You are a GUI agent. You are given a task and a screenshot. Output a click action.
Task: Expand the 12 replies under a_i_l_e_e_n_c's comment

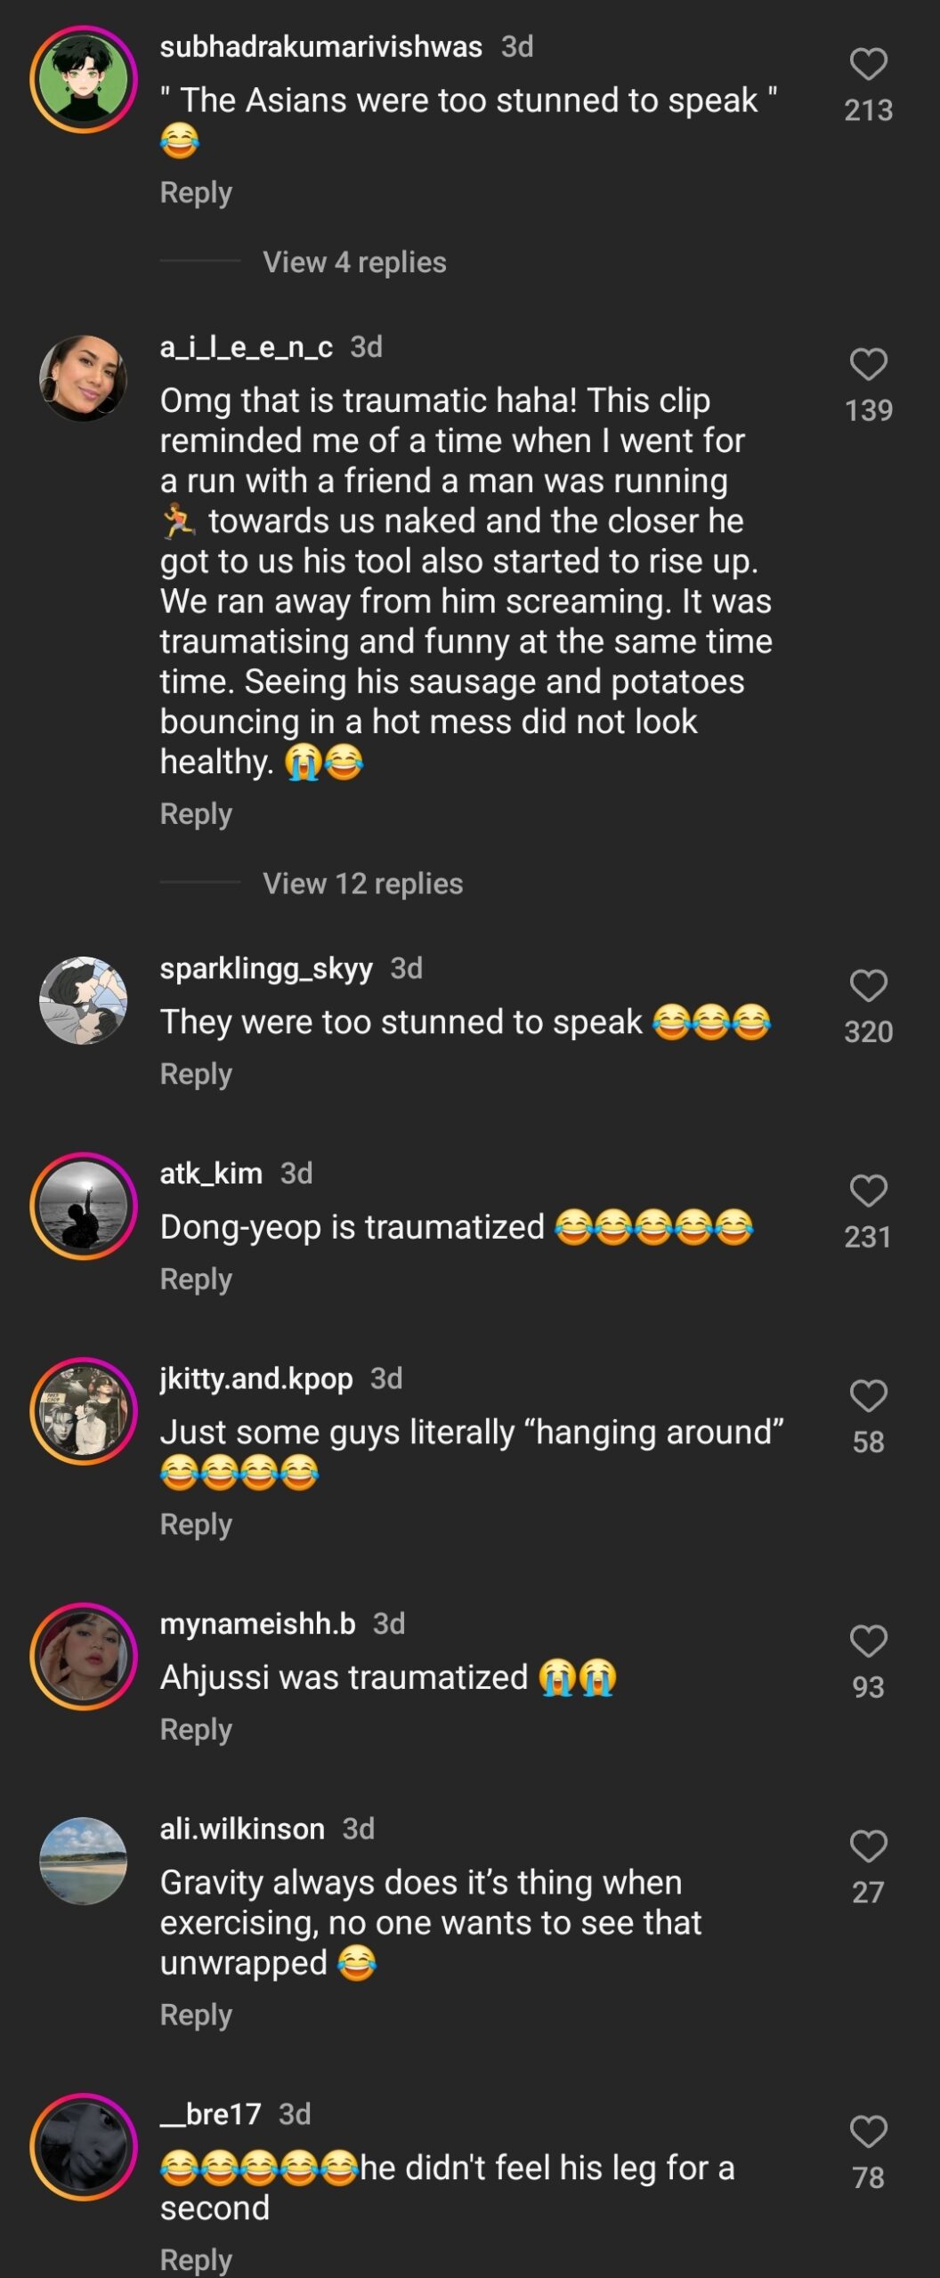361,884
